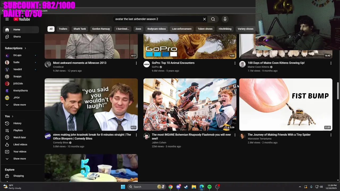340x191 pixels.
Task: Open Soapyx channel subscription
Action: [x=21, y=76]
